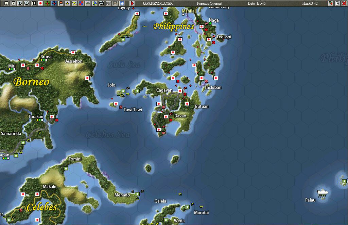The height and width of the screenshot is (225, 348).
Task: Select red plane icon with blue background
Action: coord(54,3)
